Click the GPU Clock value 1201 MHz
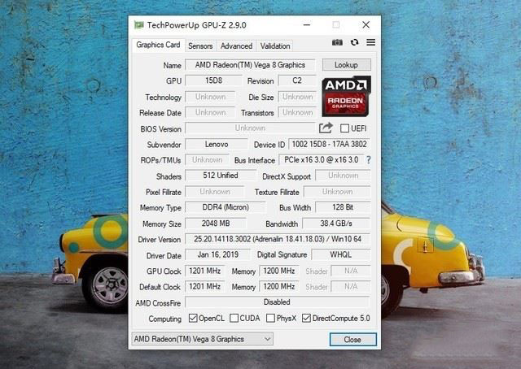This screenshot has height=369, width=521. [204, 271]
